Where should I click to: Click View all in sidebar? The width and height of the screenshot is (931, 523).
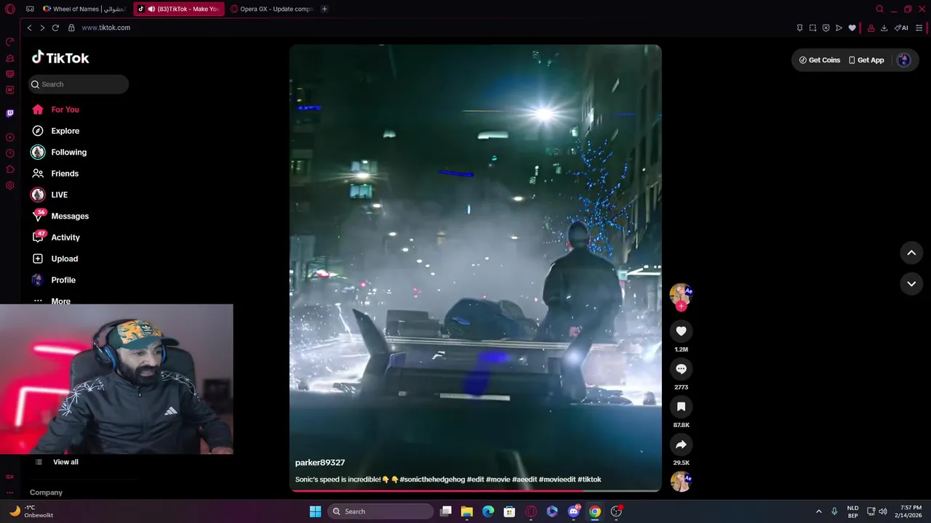point(57,462)
